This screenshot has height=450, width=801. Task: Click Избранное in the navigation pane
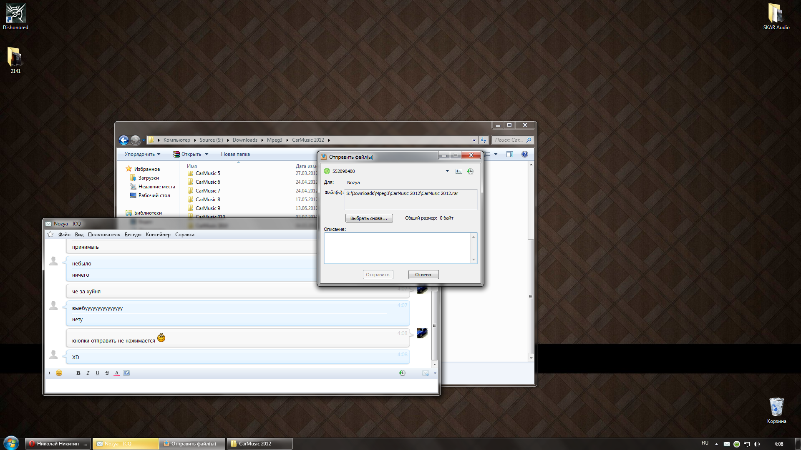coord(147,169)
